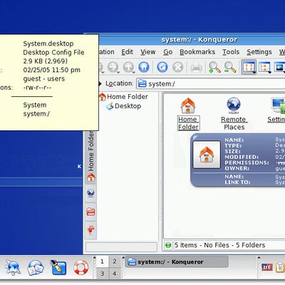Click the Location address field
The height and width of the screenshot is (285, 285).
tap(211, 83)
